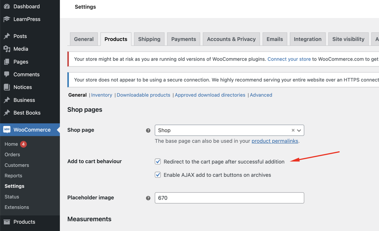Go to WooCommerce Home submenu
Viewport: 379px width, 231px height.
pyautogui.click(x=11, y=144)
